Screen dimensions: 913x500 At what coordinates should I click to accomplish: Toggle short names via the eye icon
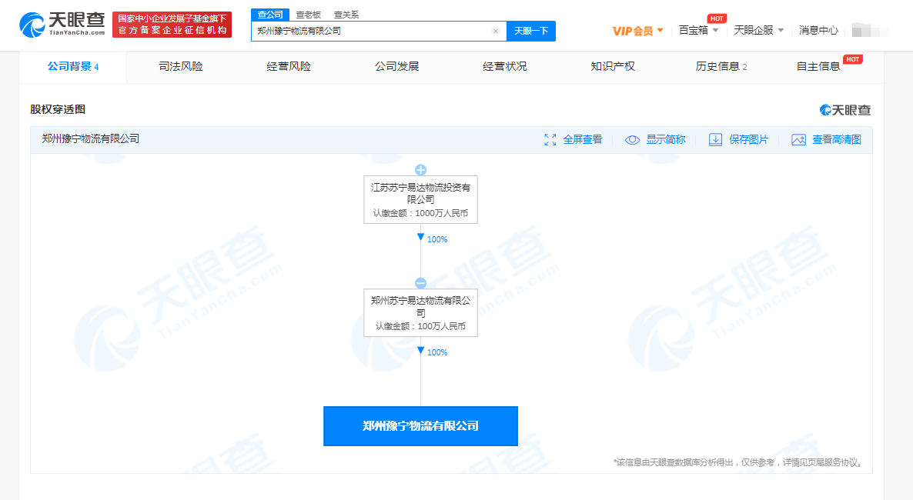click(632, 140)
